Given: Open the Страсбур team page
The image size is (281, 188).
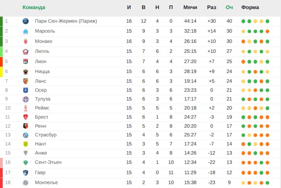Looking at the screenshot, I should (x=46, y=135).
